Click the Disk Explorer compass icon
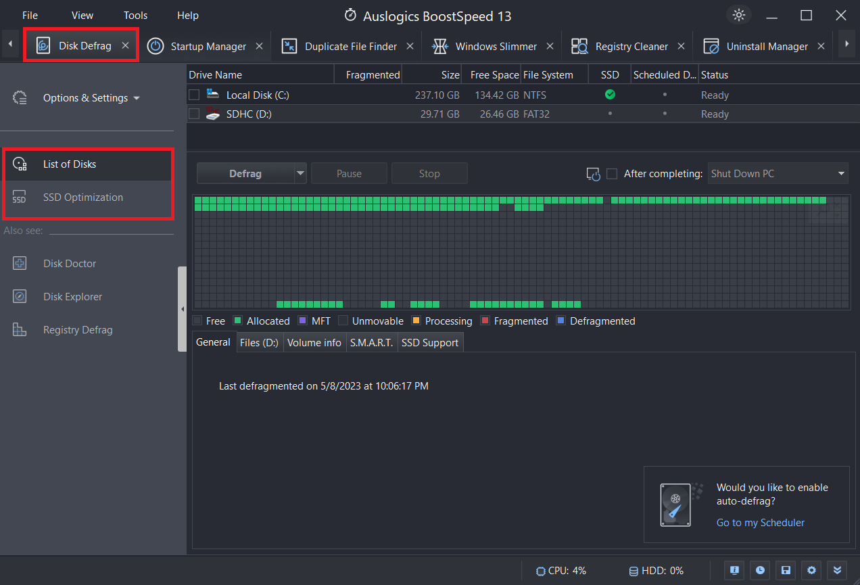This screenshot has height=585, width=860. (x=20, y=296)
